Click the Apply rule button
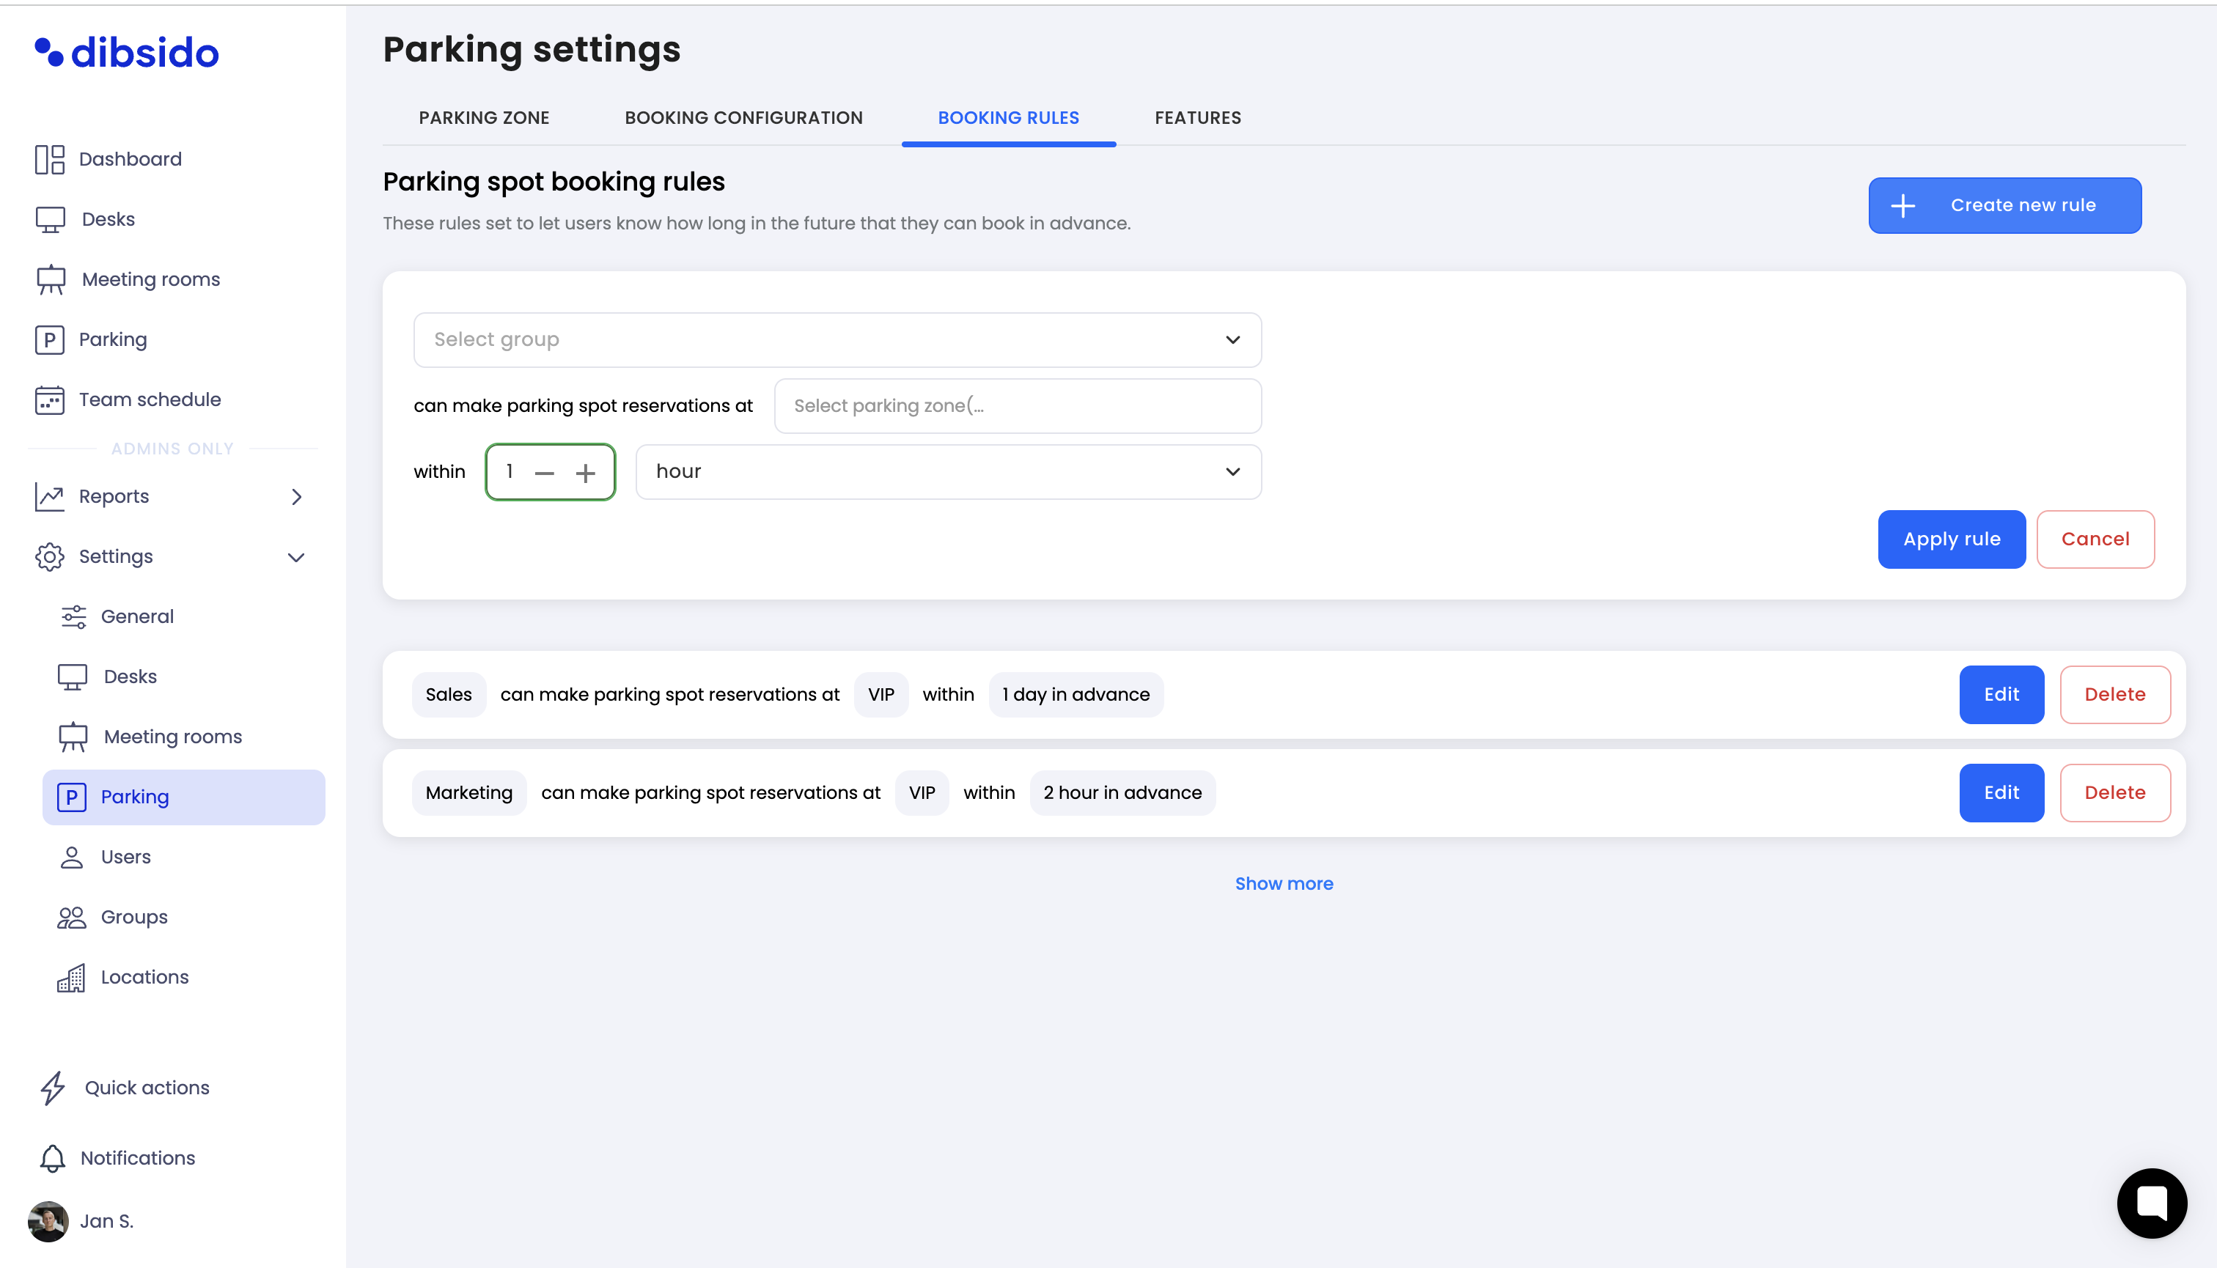The image size is (2217, 1268). tap(1950, 539)
